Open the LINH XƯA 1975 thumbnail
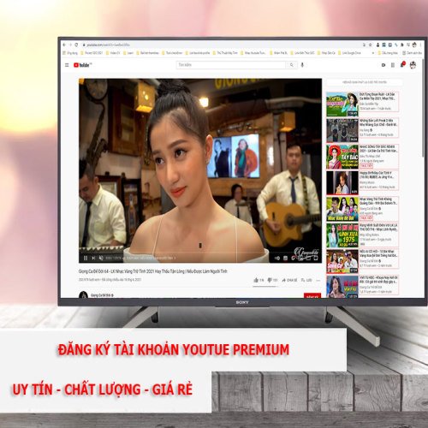Screen dimensions: 428x428 [x=342, y=235]
